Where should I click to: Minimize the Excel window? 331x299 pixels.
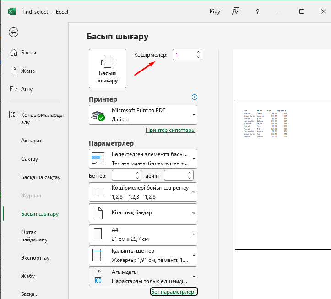pos(280,11)
